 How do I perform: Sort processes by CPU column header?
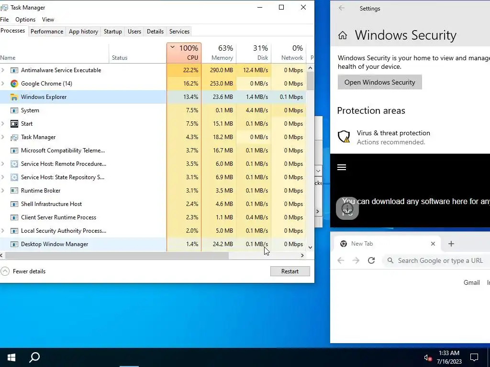coord(184,53)
